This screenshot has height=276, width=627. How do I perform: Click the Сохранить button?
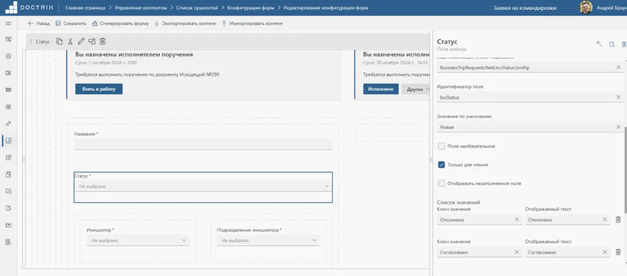pos(71,24)
